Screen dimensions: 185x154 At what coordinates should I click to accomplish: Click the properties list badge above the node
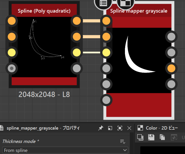tap(103, 3)
